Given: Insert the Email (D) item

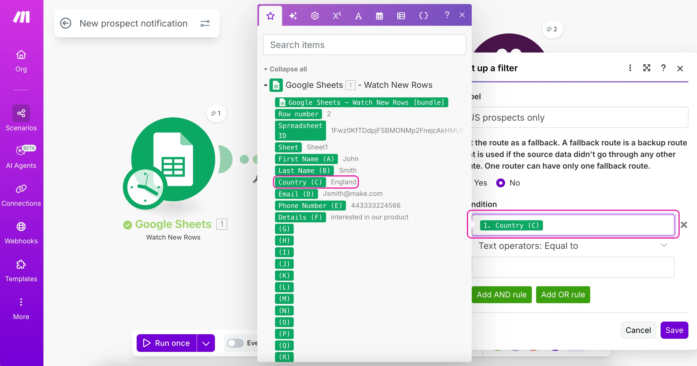Looking at the screenshot, I should coord(296,194).
